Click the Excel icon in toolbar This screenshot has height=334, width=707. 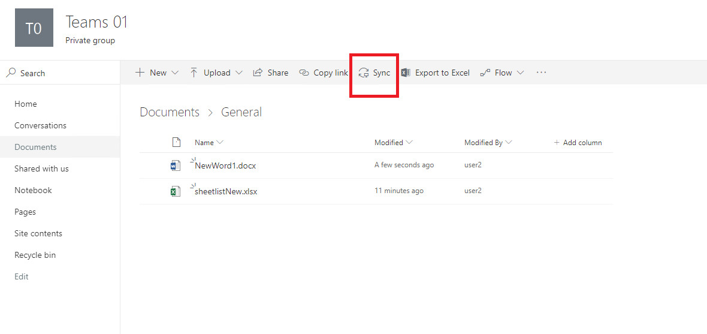click(406, 73)
